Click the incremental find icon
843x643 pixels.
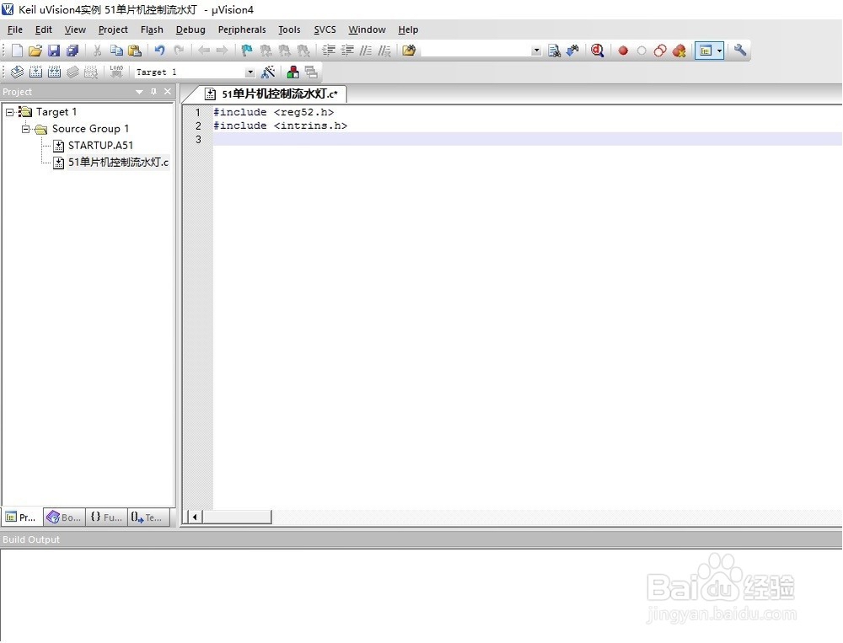tap(572, 51)
